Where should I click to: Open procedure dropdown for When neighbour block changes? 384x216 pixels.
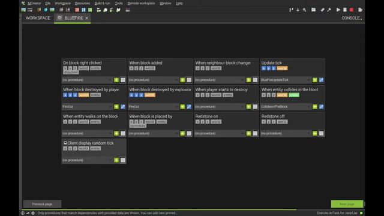click(220, 80)
